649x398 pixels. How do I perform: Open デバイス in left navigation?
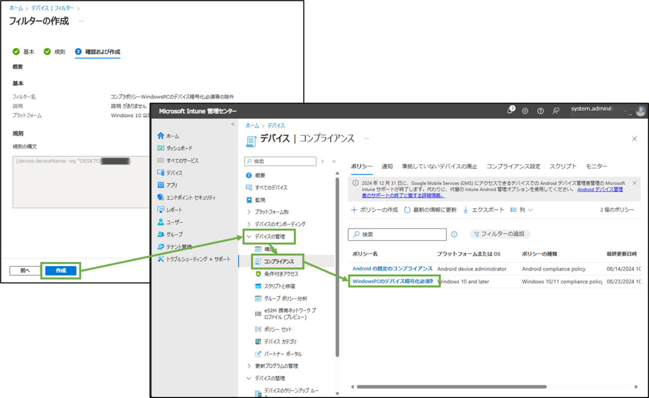point(170,173)
